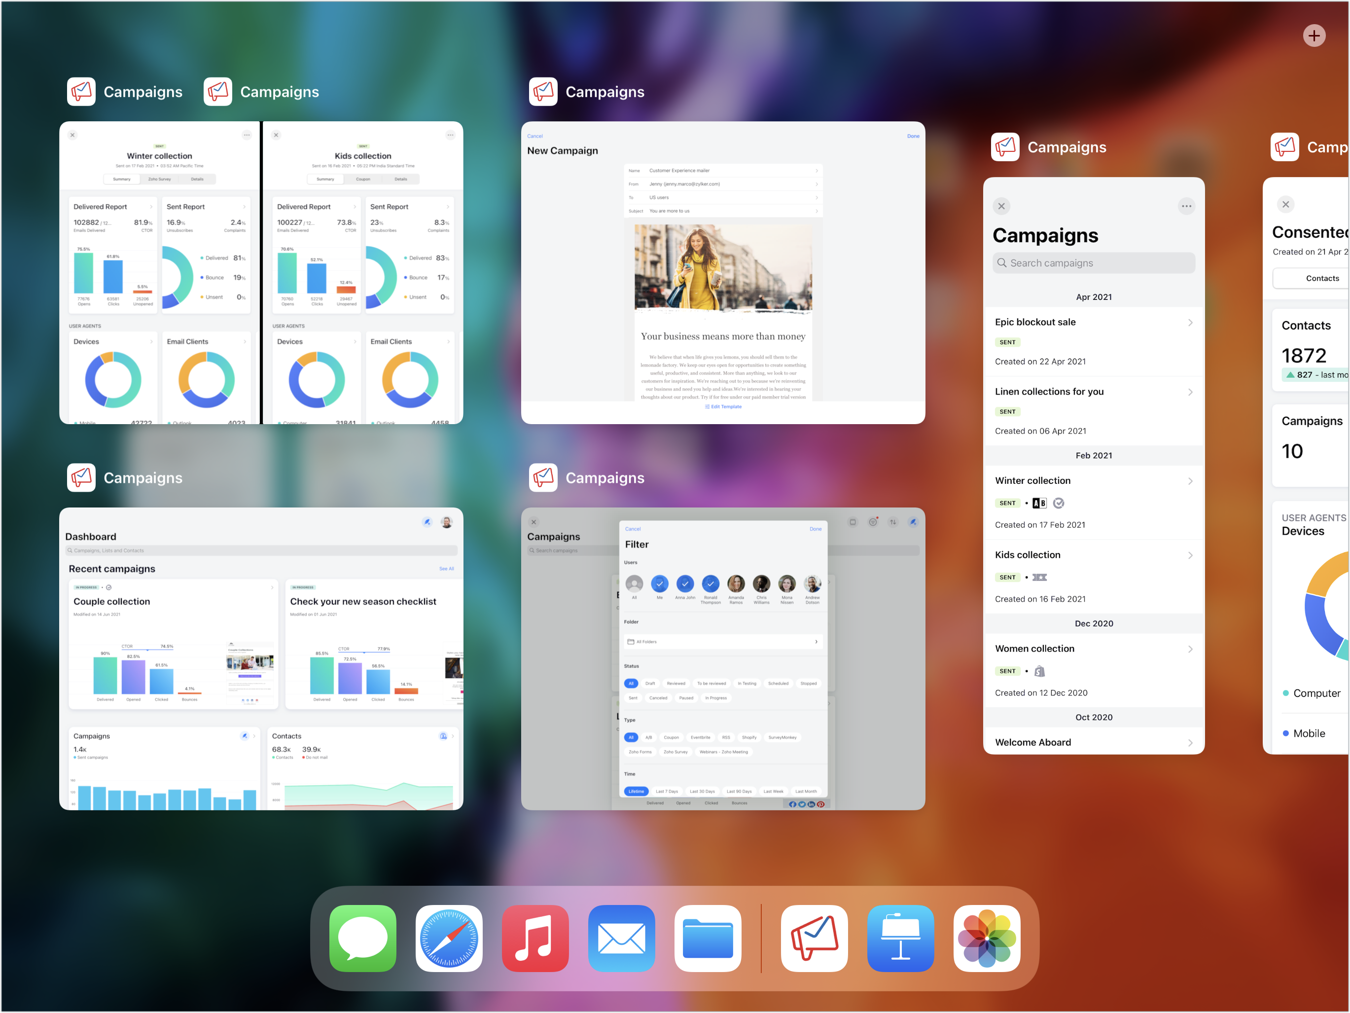Screen dimensions: 1350x1013
Task: Switch to Details tab in Winter collection
Action: pos(197,180)
